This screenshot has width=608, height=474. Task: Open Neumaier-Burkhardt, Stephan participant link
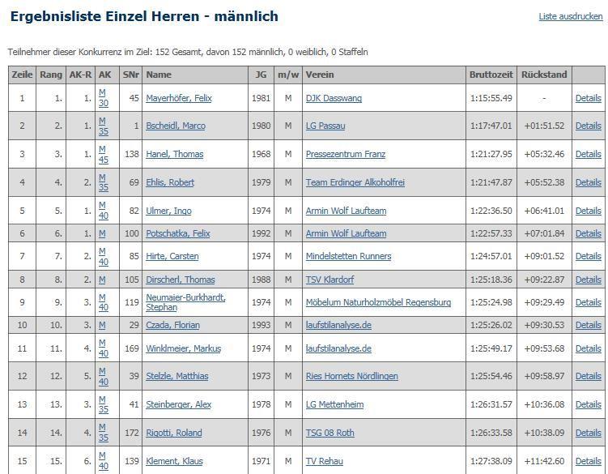185,302
